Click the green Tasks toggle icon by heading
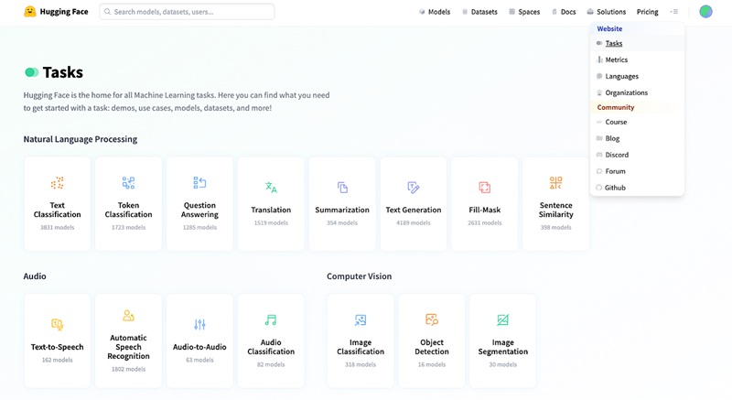 pyautogui.click(x=32, y=72)
